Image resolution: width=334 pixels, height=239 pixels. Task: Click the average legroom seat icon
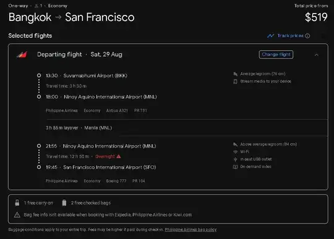235,74
